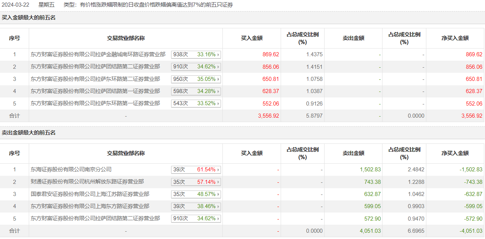
Task: Open the 35次 48.57% dropdown
Action: pos(196,194)
